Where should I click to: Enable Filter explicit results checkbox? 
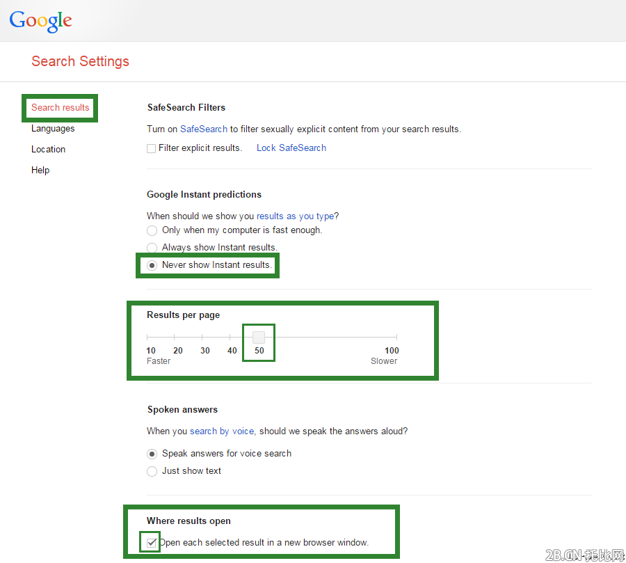tap(152, 148)
